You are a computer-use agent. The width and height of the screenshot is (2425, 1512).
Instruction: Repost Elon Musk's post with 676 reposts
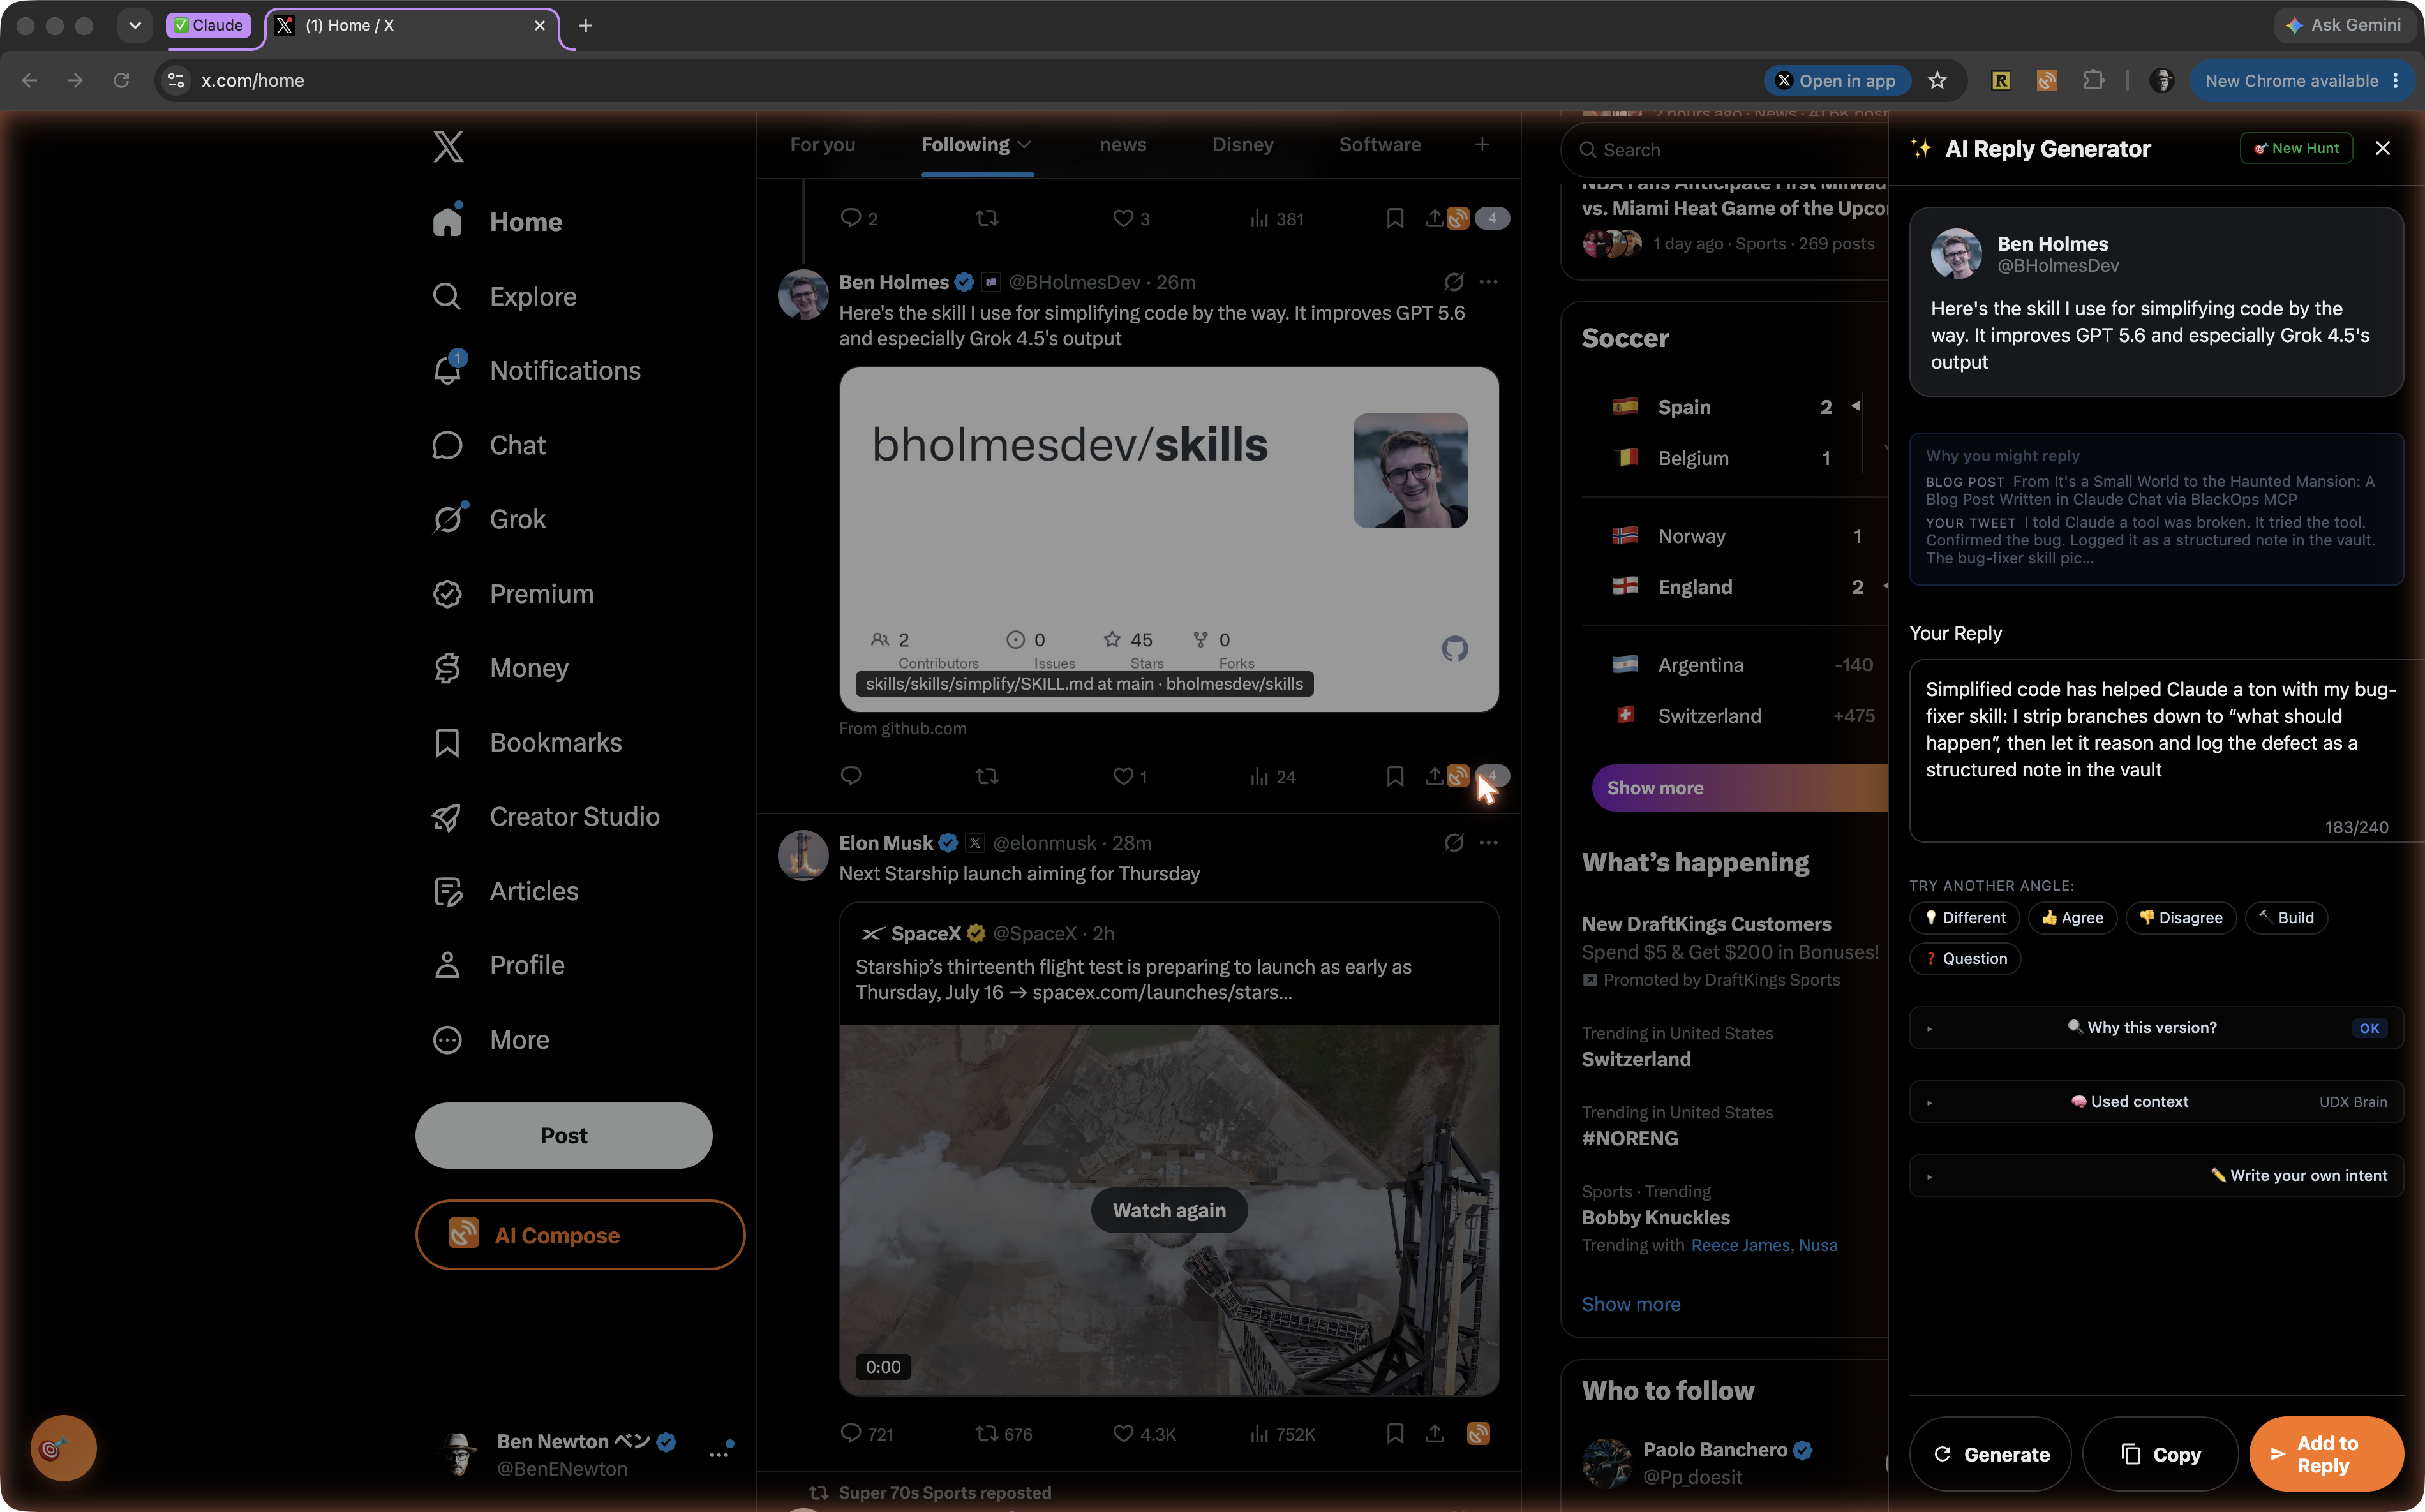click(x=1003, y=1434)
